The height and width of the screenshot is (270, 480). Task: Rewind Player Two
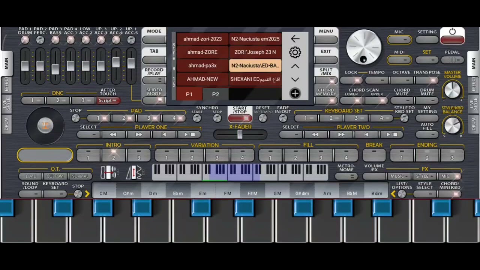(315, 135)
